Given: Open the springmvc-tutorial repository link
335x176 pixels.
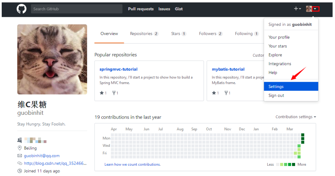Looking at the screenshot, I should coord(118,69).
